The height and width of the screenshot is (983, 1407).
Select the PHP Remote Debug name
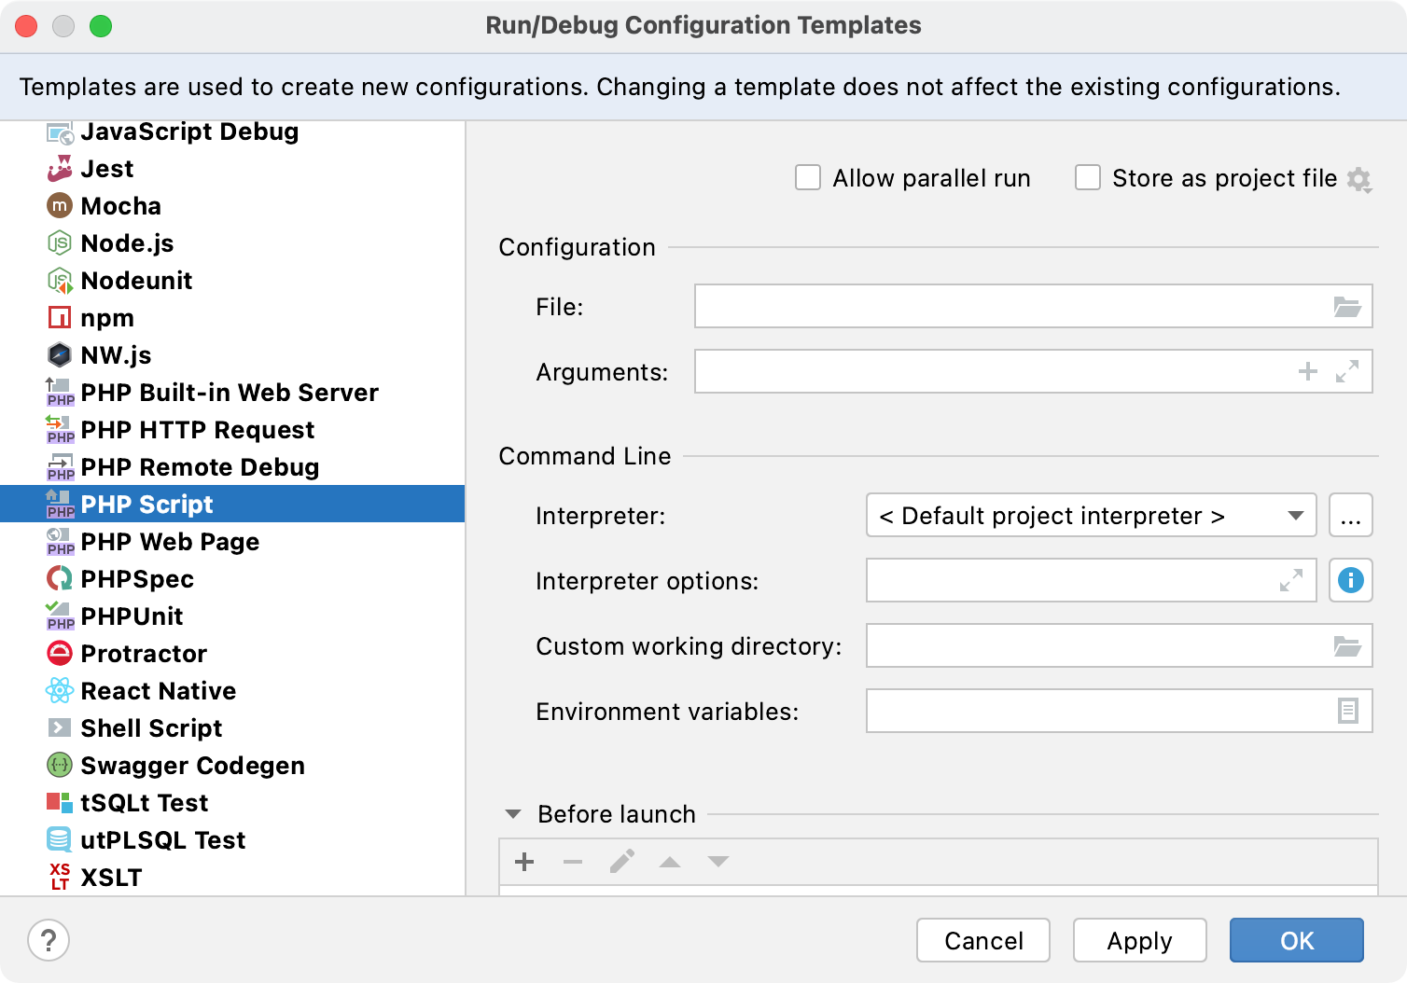pyautogui.click(x=201, y=467)
